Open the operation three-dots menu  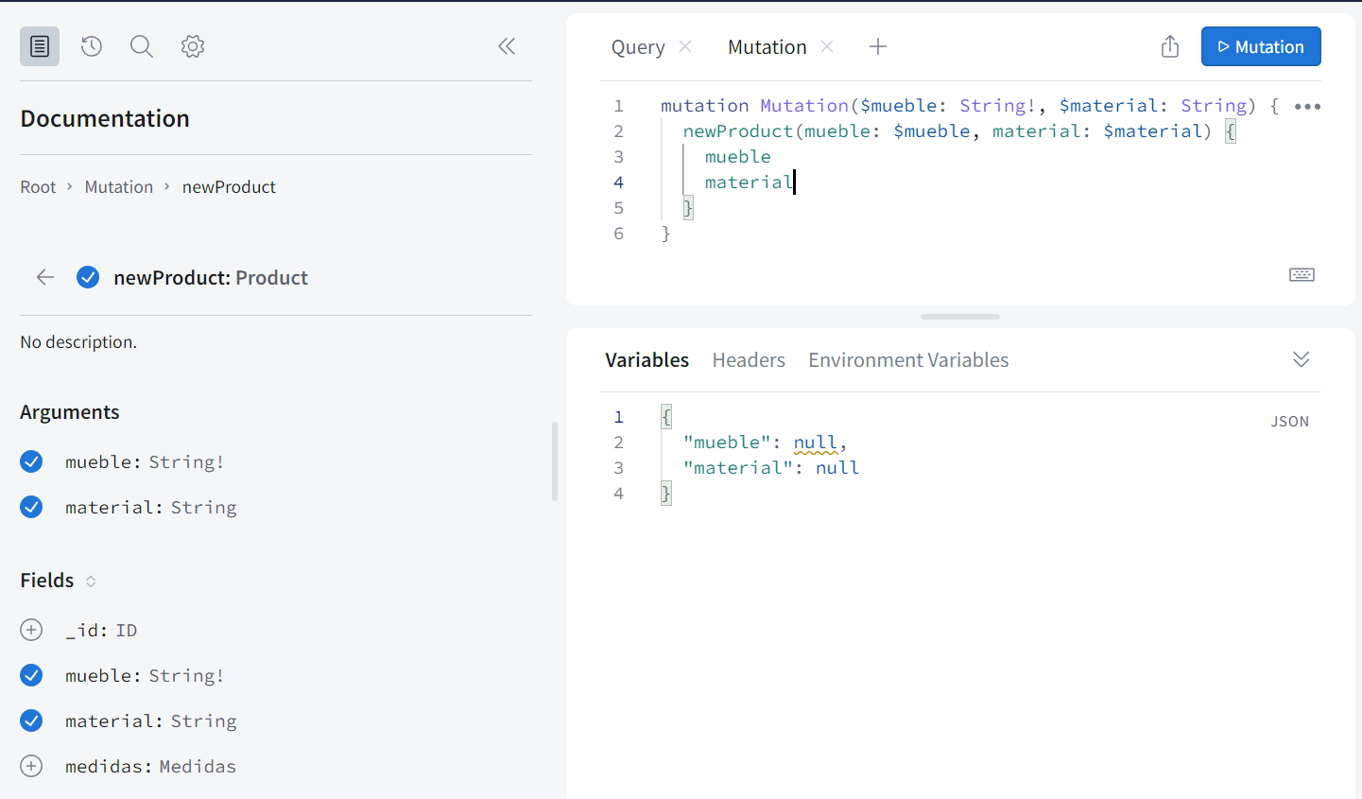pyautogui.click(x=1307, y=106)
